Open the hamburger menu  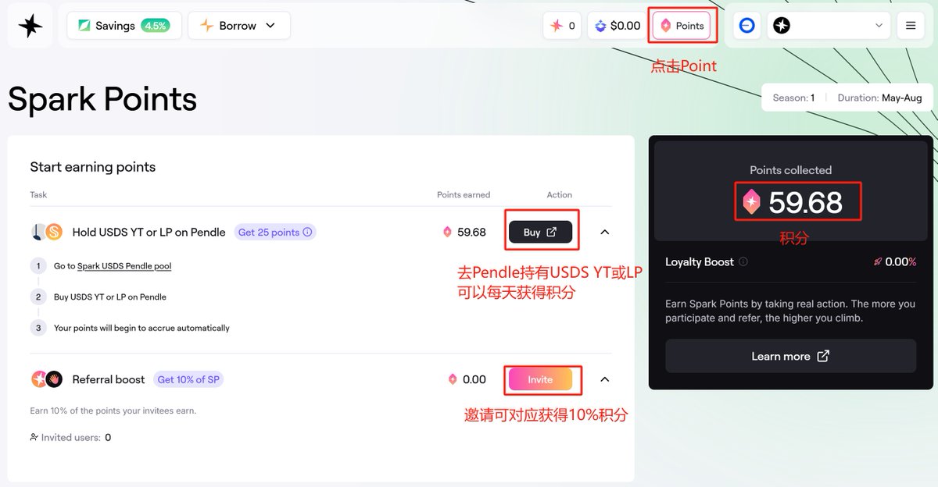910,26
